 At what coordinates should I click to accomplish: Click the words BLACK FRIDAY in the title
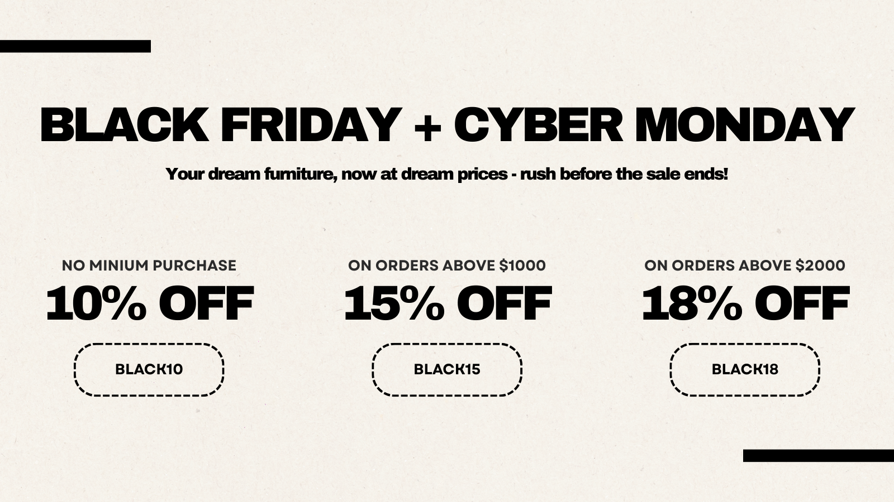point(218,125)
